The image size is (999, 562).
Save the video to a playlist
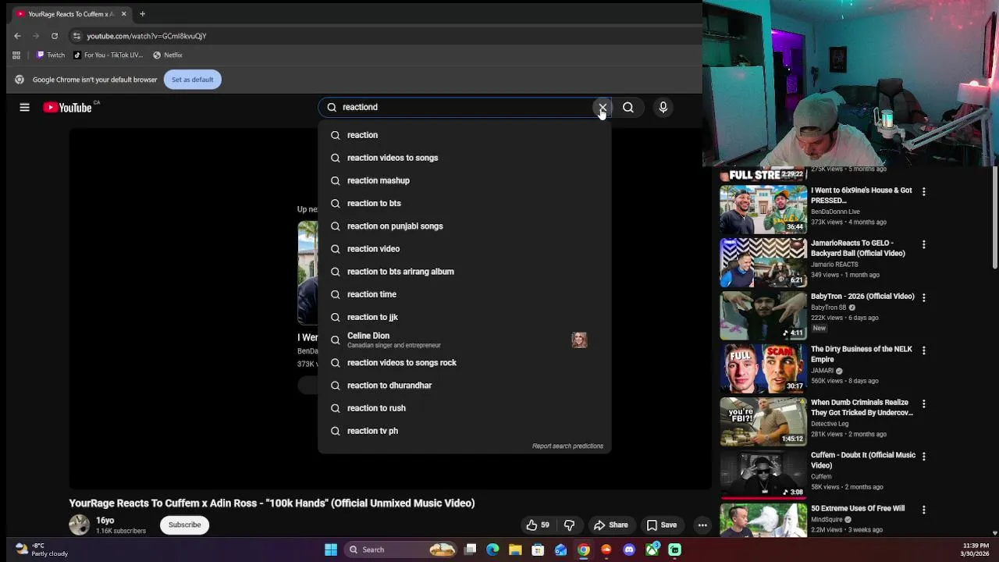click(x=661, y=525)
